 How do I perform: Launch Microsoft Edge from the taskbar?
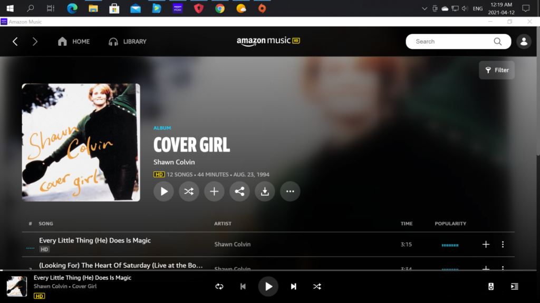72,8
